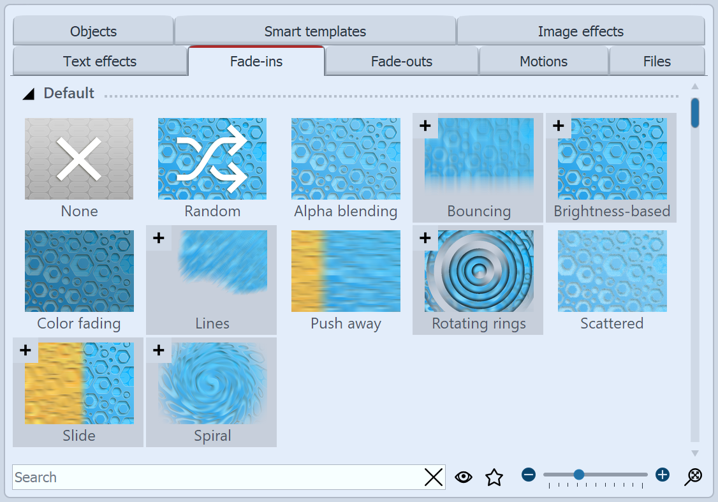
Task: Click the scrollbar down arrow
Action: 695,453
